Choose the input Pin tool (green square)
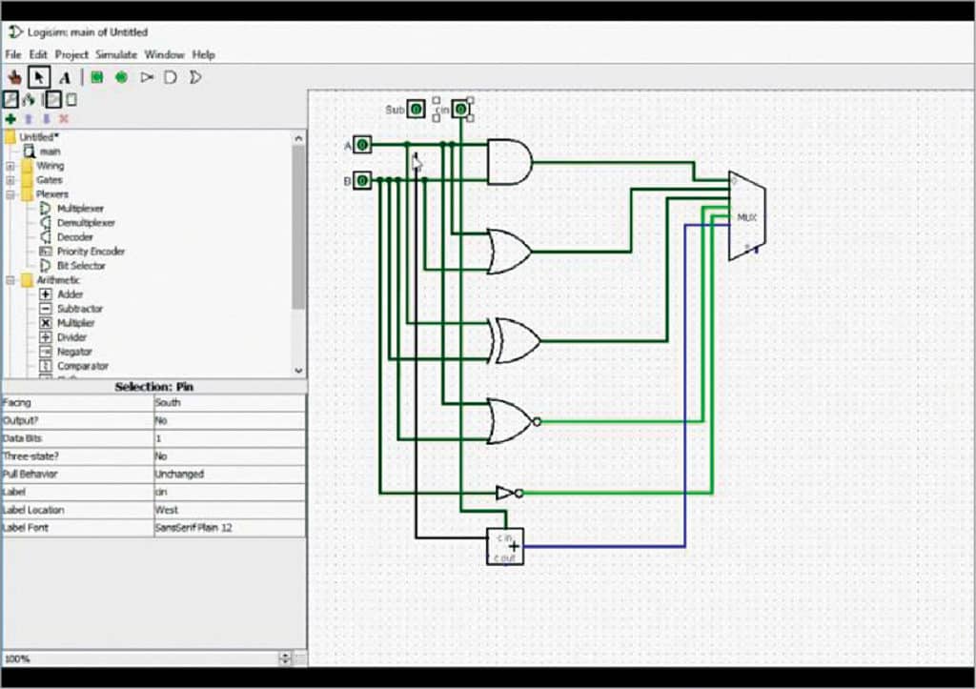This screenshot has width=976, height=689. coord(95,76)
